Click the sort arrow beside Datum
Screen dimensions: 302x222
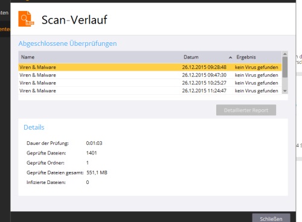coord(230,57)
